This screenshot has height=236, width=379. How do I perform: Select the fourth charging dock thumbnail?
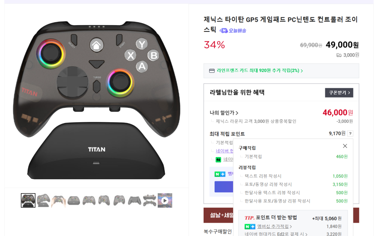(x=74, y=200)
